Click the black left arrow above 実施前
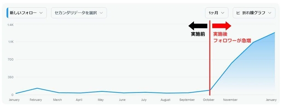The width and height of the screenshot is (282, 106). click(x=198, y=26)
